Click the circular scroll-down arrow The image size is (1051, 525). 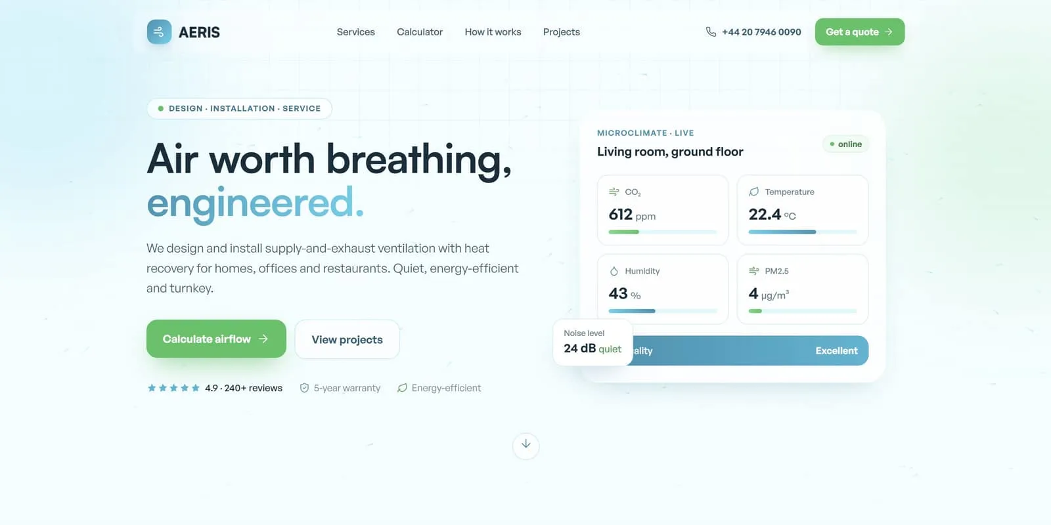click(x=526, y=446)
